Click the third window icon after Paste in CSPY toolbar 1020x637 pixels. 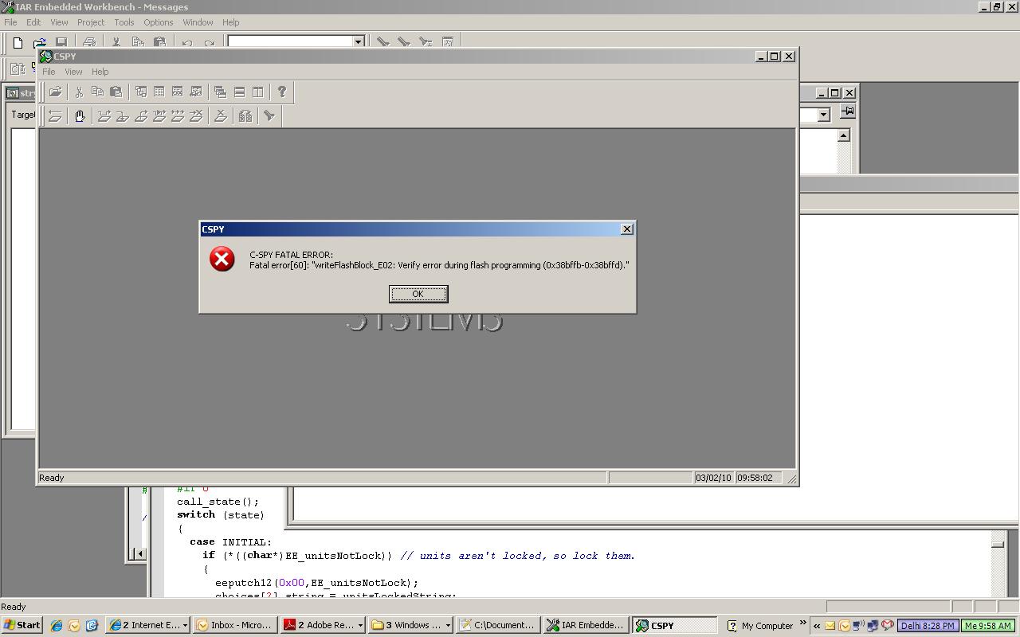pyautogui.click(x=177, y=92)
